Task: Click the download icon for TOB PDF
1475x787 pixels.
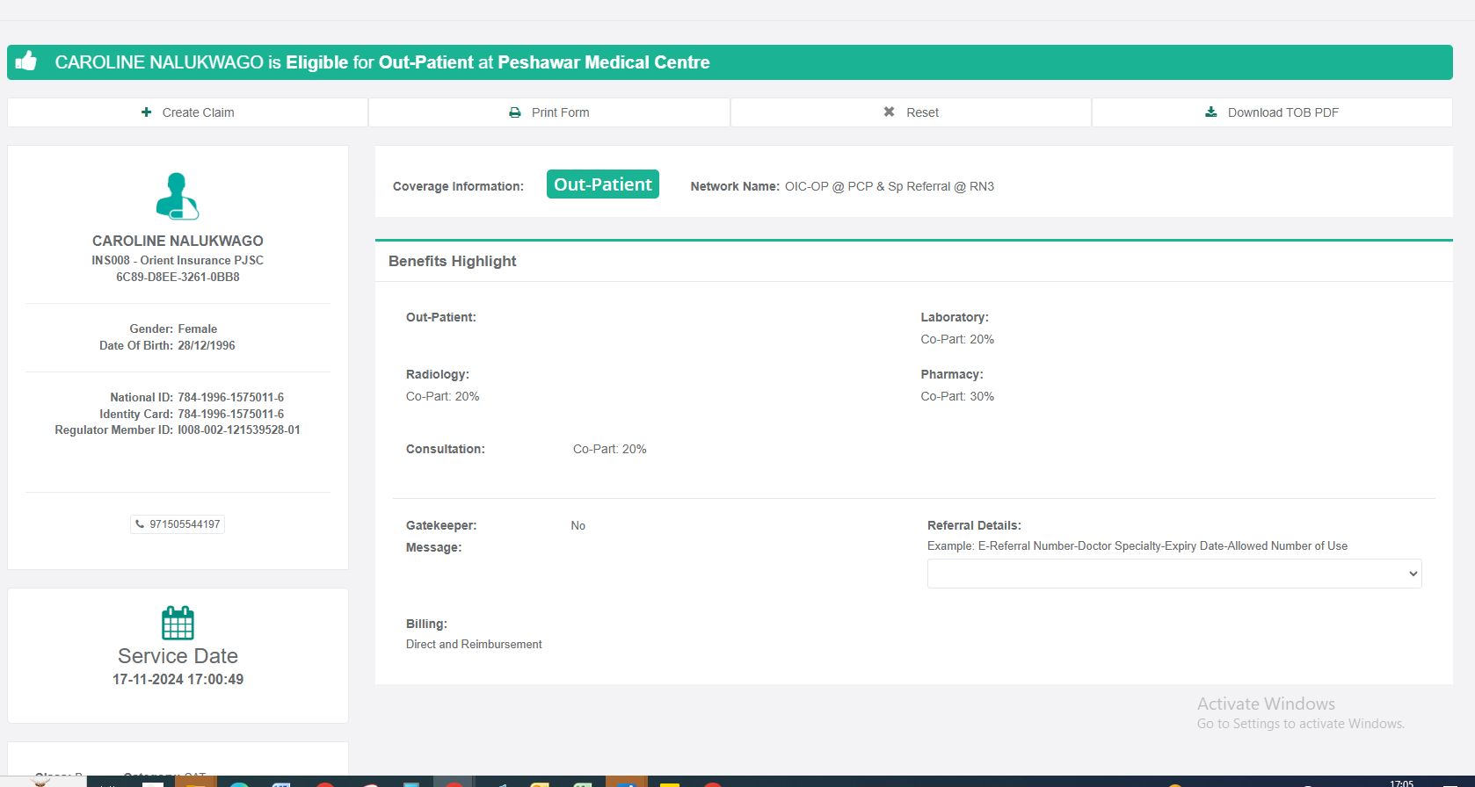Action: click(1210, 112)
